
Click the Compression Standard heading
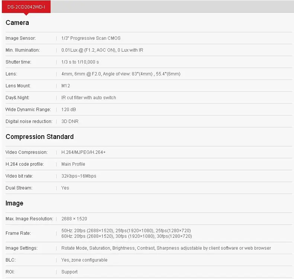click(39, 137)
